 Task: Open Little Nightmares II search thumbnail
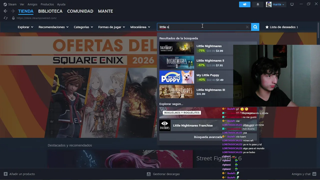176,62
